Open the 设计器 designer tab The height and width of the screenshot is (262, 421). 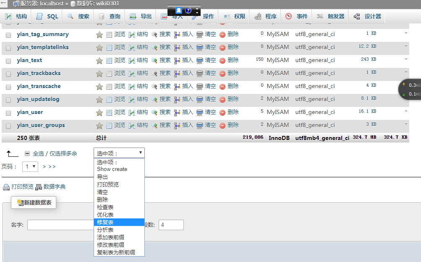(x=367, y=16)
